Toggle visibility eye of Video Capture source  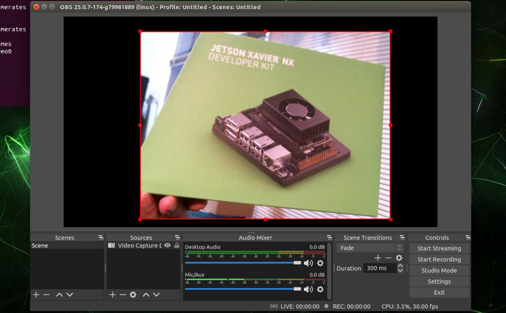pyautogui.click(x=167, y=245)
